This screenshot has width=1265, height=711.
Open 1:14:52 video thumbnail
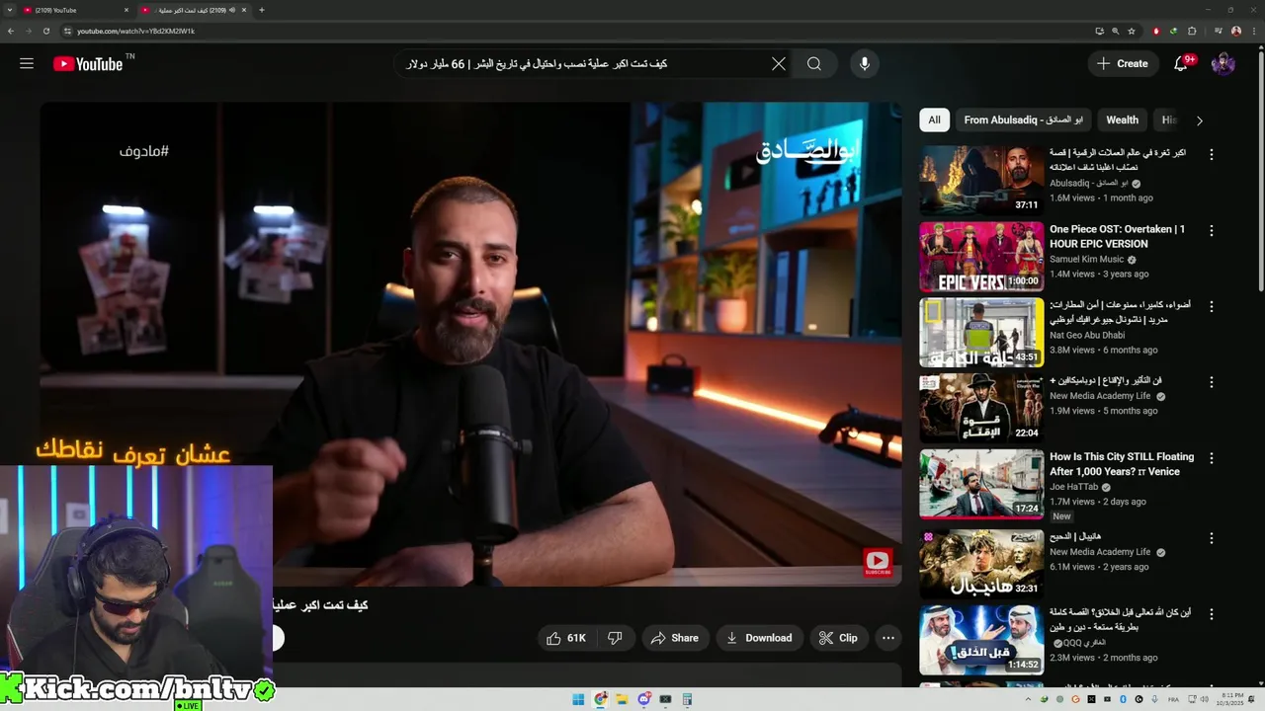(x=981, y=640)
